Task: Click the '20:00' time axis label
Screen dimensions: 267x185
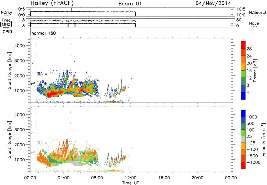Action: pyautogui.click(x=197, y=178)
